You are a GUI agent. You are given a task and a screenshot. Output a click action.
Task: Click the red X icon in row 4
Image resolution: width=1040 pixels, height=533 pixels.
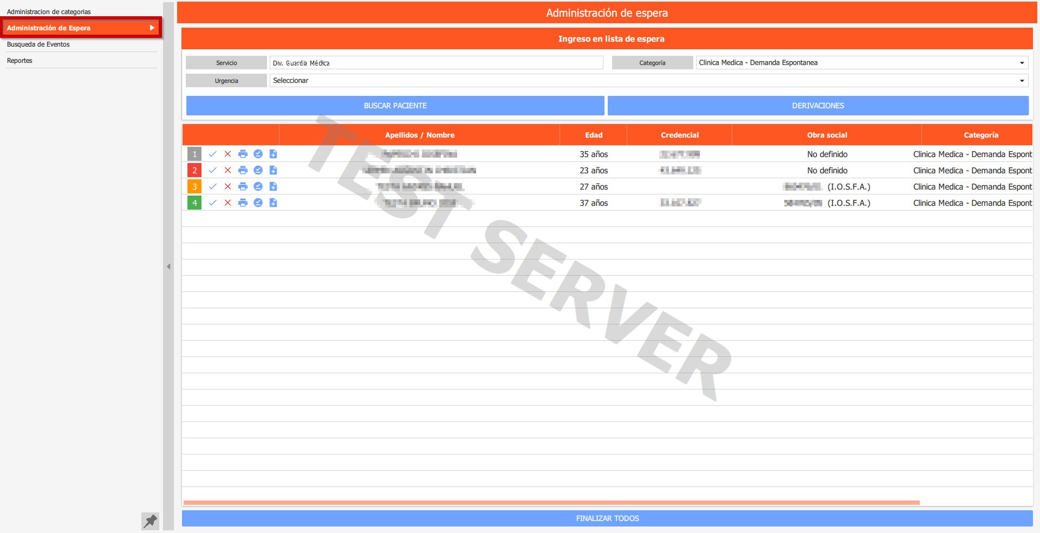click(x=227, y=203)
